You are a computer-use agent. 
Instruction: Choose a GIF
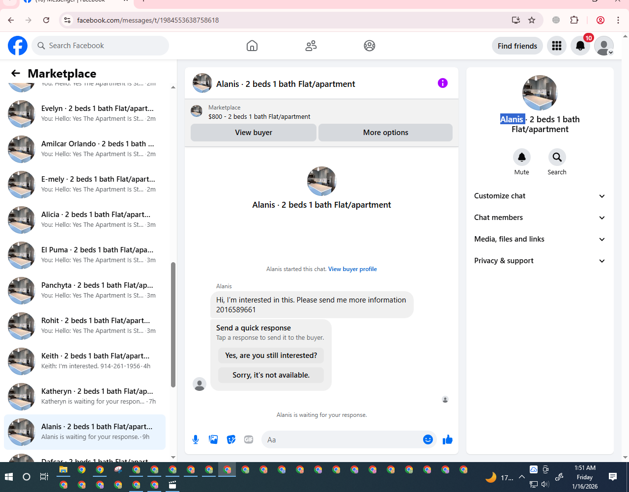(x=249, y=439)
